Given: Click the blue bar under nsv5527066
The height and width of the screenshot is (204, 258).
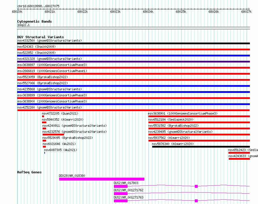Looking at the screenshot, I should [133, 86].
